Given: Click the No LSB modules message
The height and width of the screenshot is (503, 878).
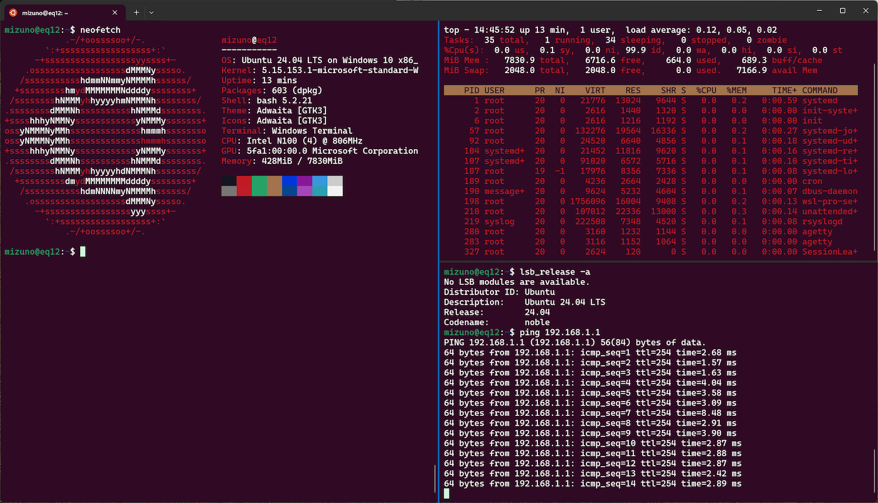Looking at the screenshot, I should tap(516, 282).
